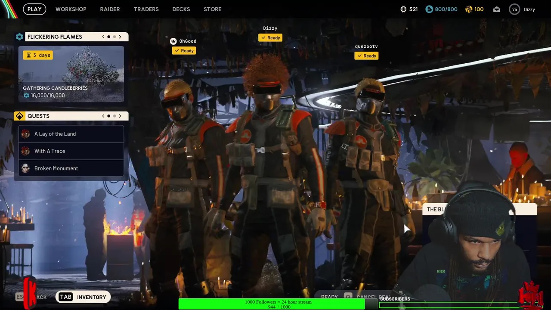Open the TAB Inventory button
The image size is (551, 310).
pyautogui.click(x=83, y=297)
